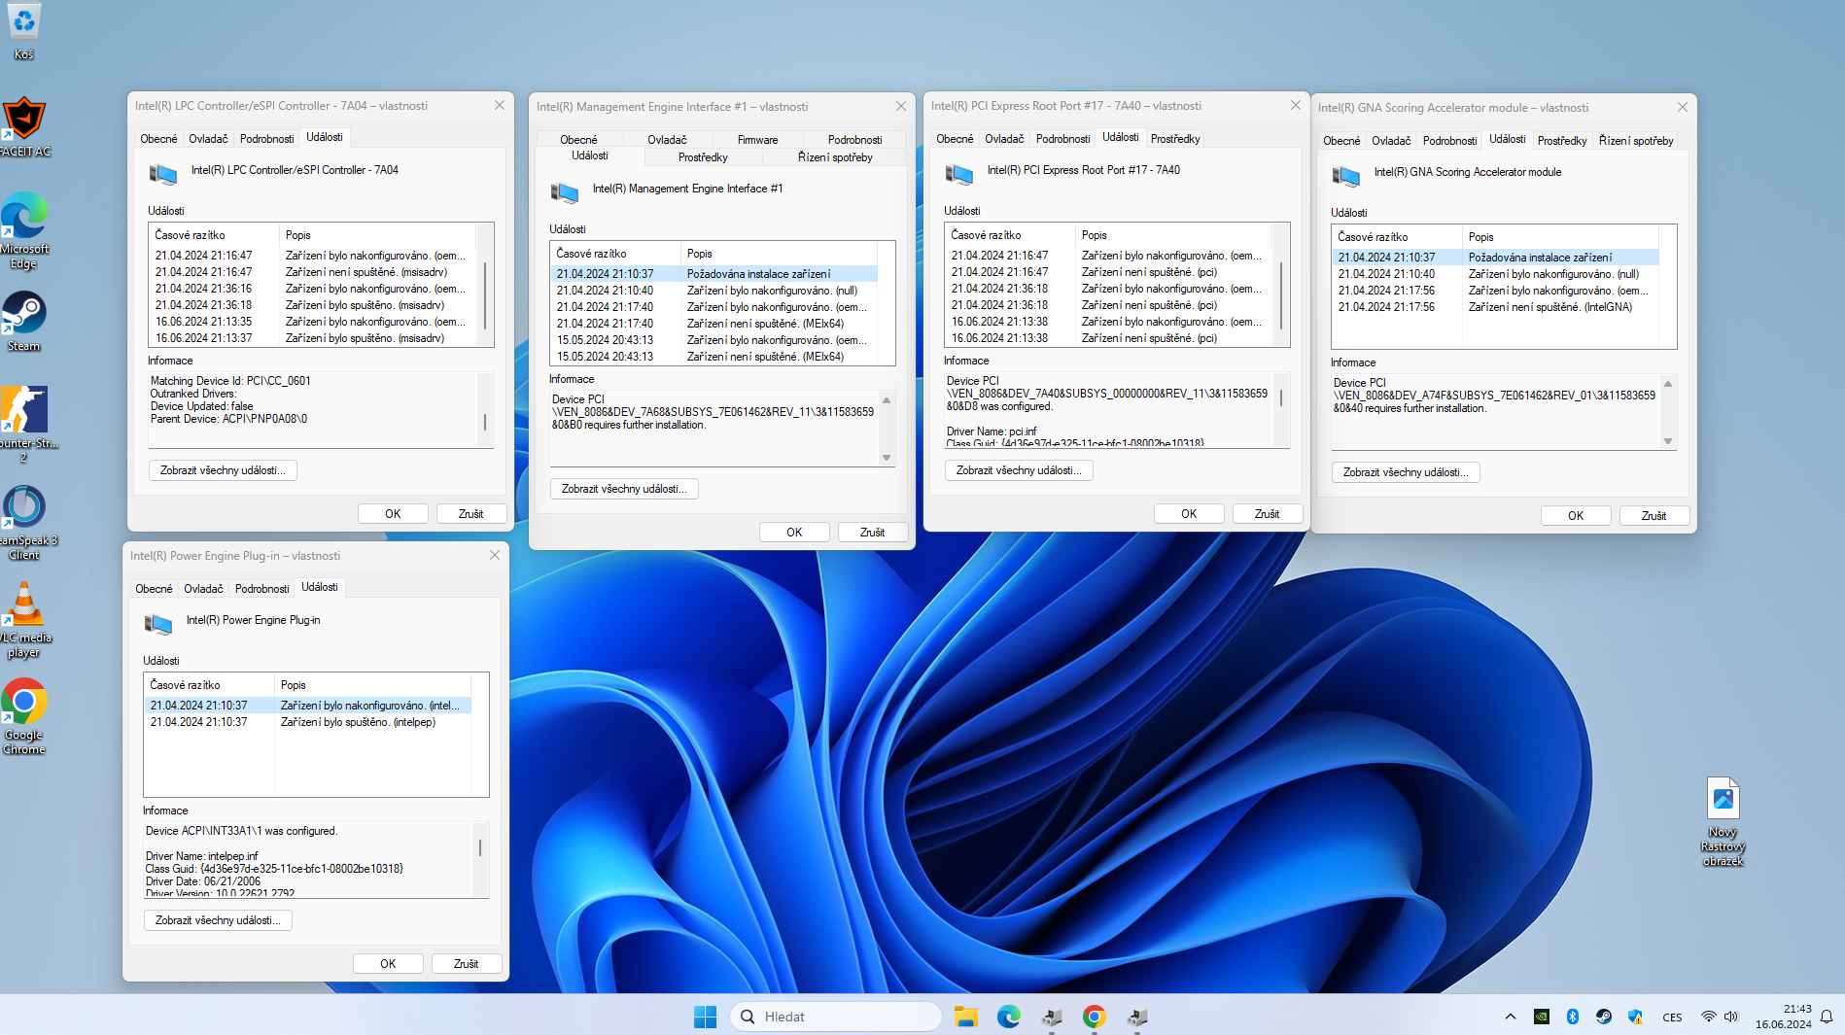Open Řízení spotřeby tab in GNA Scoring window
Image resolution: width=1845 pixels, height=1035 pixels.
click(x=1635, y=141)
